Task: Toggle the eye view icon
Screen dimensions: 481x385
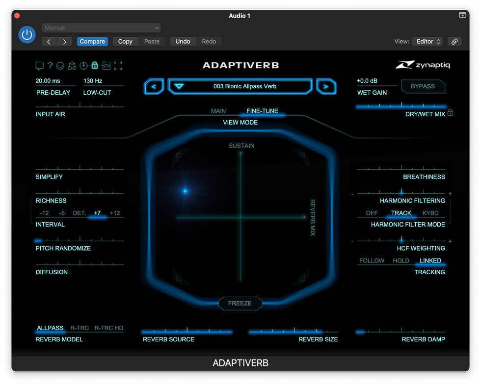Action: pos(106,66)
